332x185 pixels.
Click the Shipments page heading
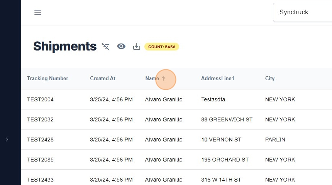click(x=65, y=46)
